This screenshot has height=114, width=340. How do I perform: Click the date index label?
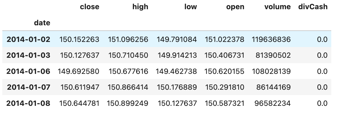[x=42, y=23]
